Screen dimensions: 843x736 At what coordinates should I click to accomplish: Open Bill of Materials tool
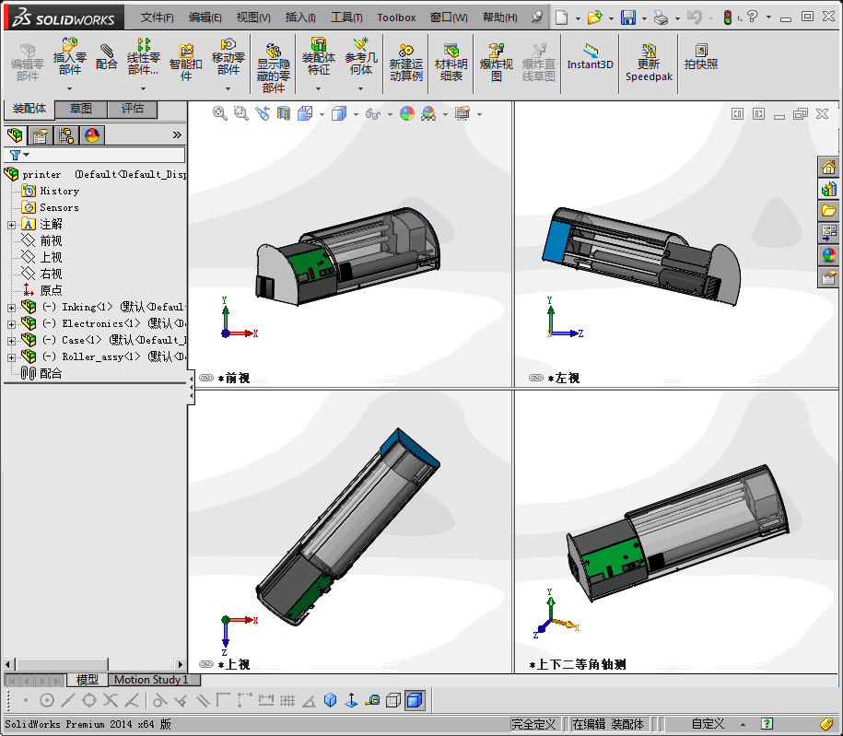[x=451, y=63]
